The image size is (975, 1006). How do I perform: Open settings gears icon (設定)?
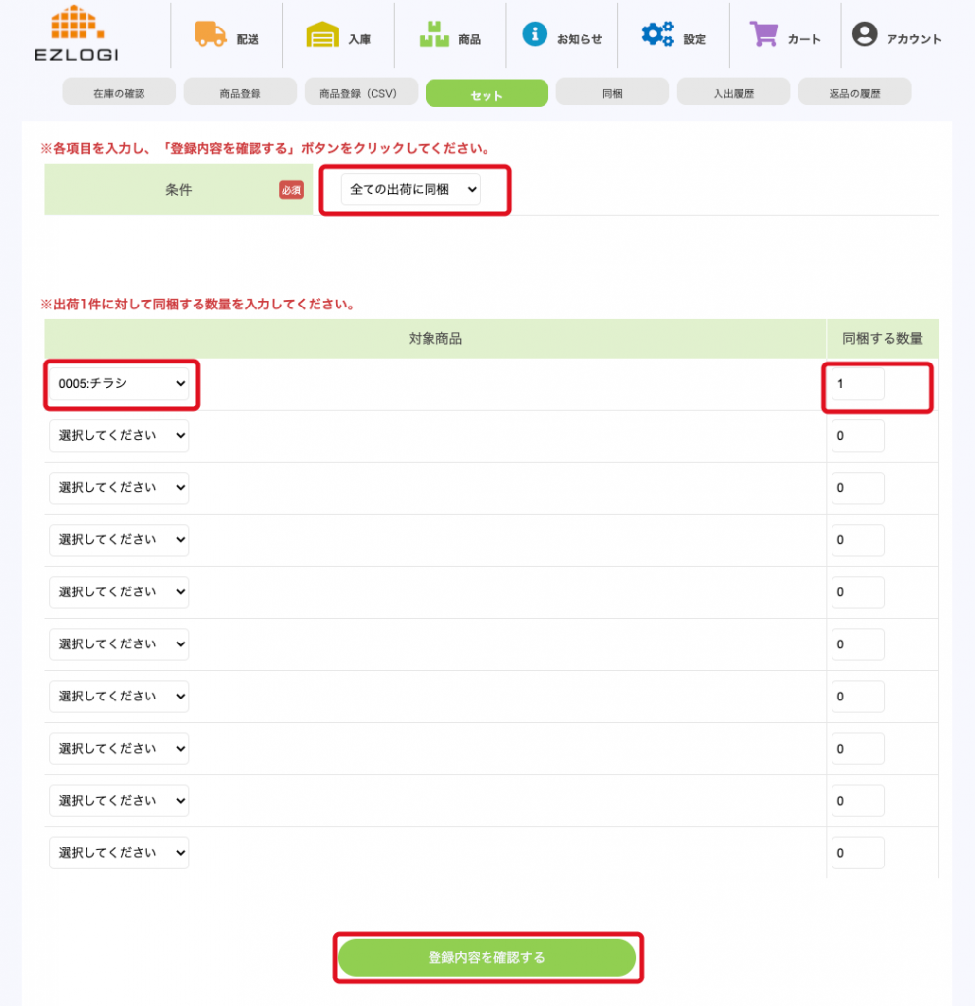coord(658,35)
